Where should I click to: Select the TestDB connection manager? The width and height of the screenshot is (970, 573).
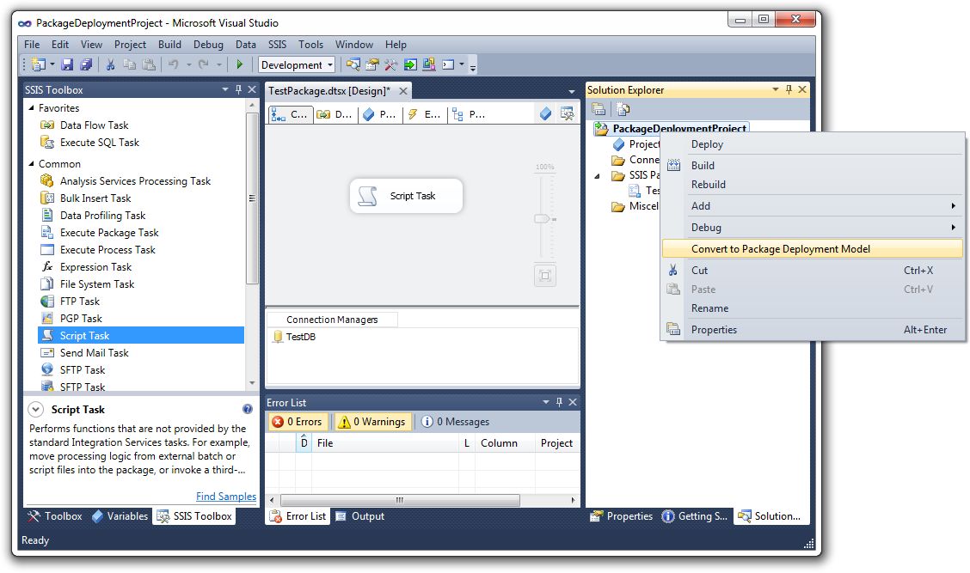(x=294, y=337)
